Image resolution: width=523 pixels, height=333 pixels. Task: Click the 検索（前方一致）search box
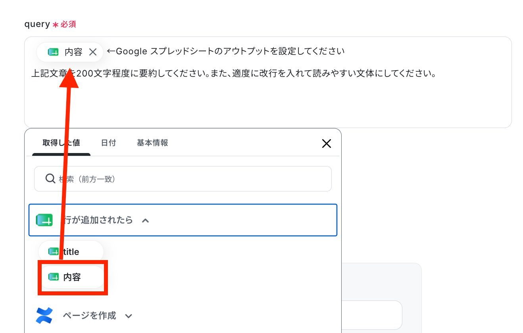pos(183,179)
